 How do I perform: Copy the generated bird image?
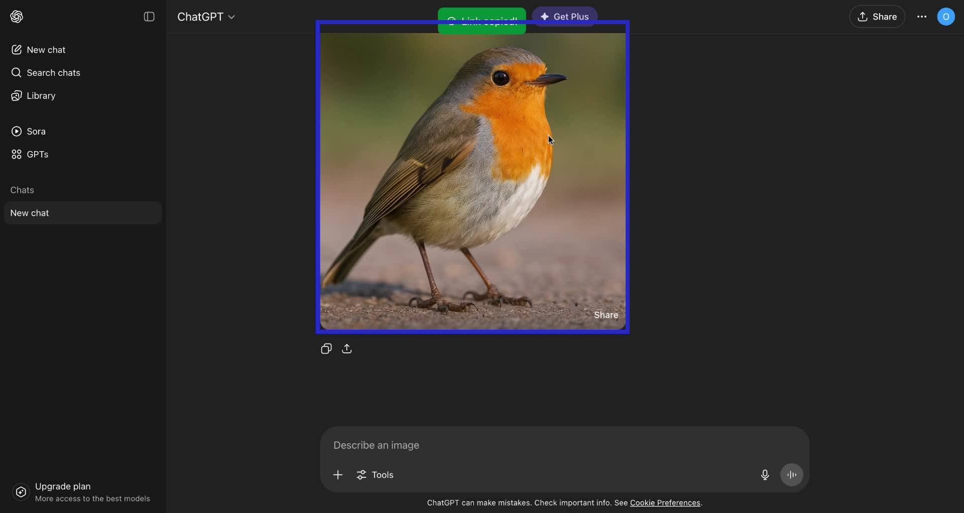(x=326, y=348)
